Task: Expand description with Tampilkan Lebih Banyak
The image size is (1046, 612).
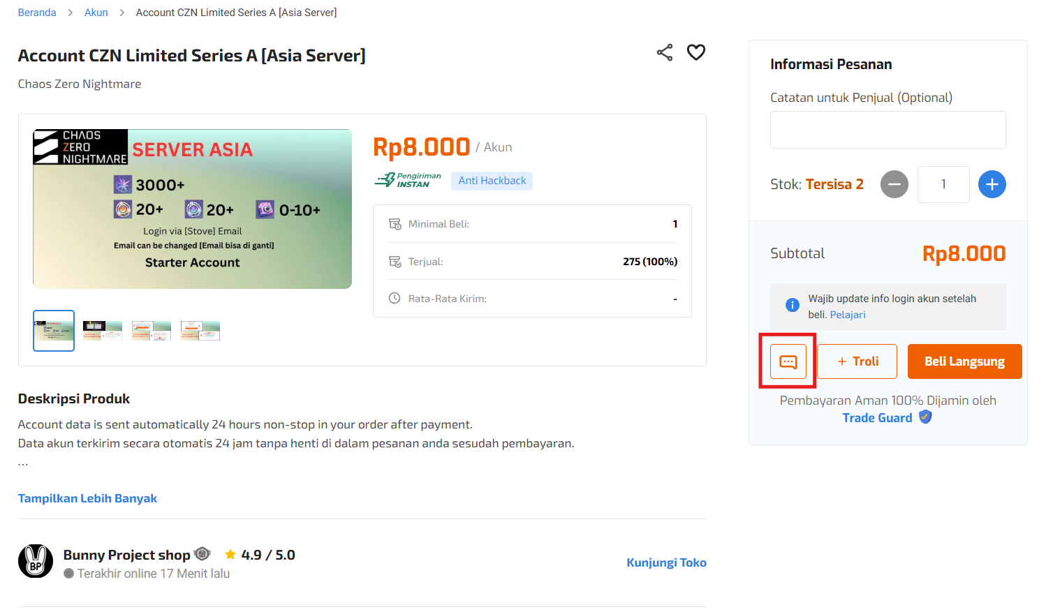Action: coord(87,498)
